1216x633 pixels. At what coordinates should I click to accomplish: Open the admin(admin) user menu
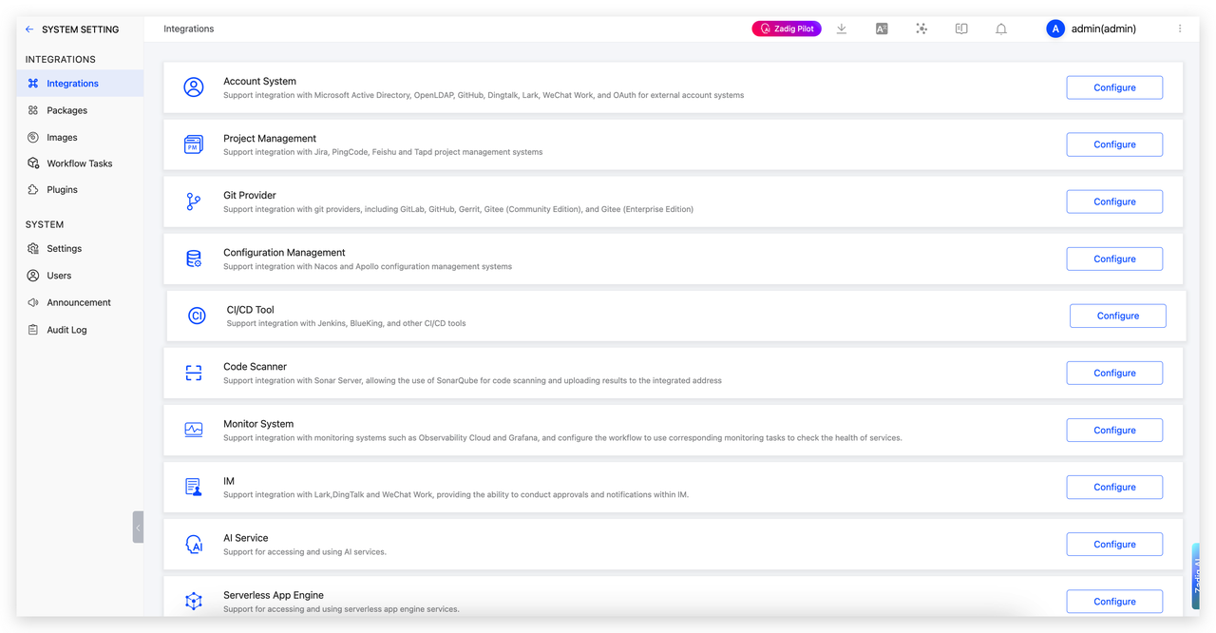[1091, 29]
